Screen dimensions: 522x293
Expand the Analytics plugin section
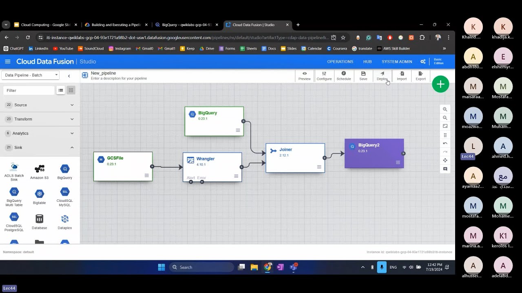pyautogui.click(x=40, y=133)
